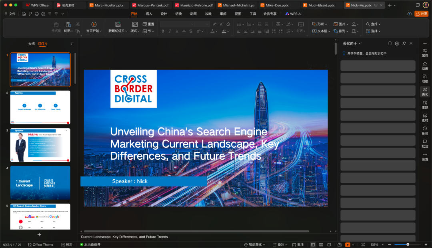Viewport: 432px width, 248px height.
Task: Click 智能美化 in the status bar
Action: click(254, 245)
